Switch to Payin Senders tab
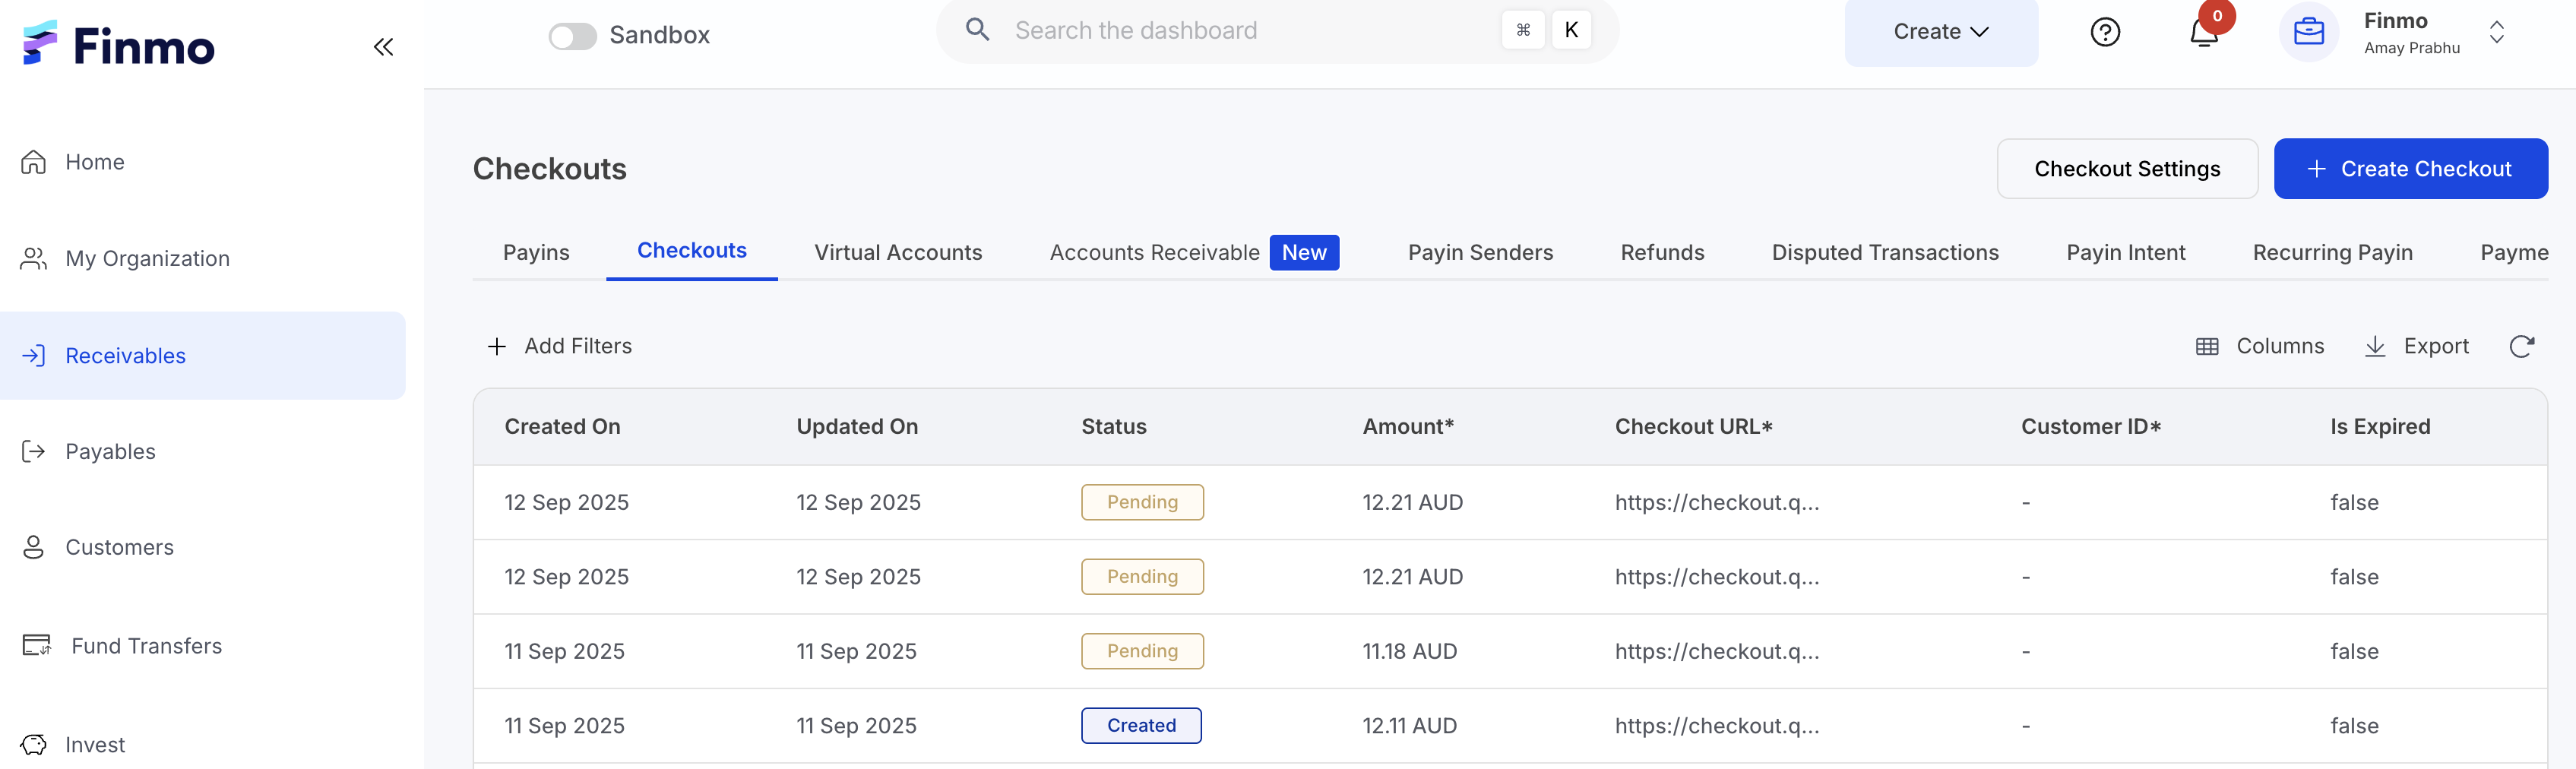Screen dimensions: 2576x769 point(1480,253)
